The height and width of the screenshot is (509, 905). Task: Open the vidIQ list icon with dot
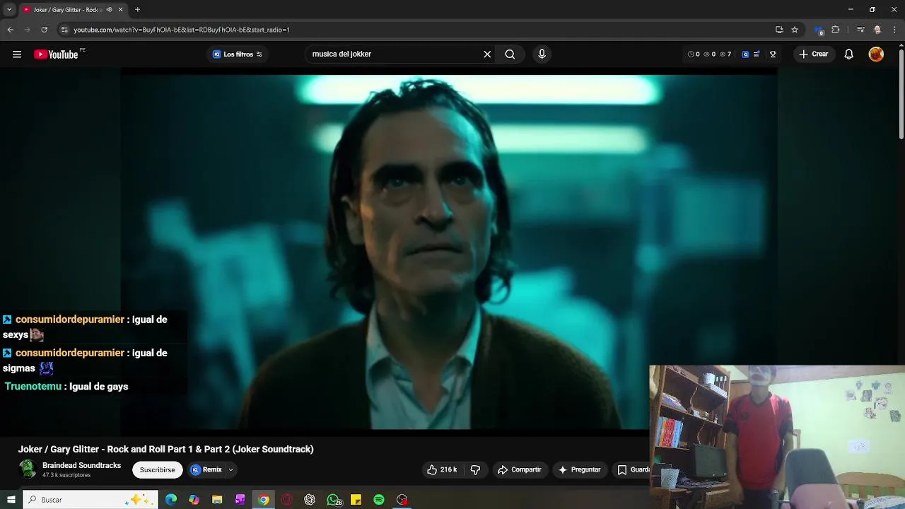pos(757,54)
